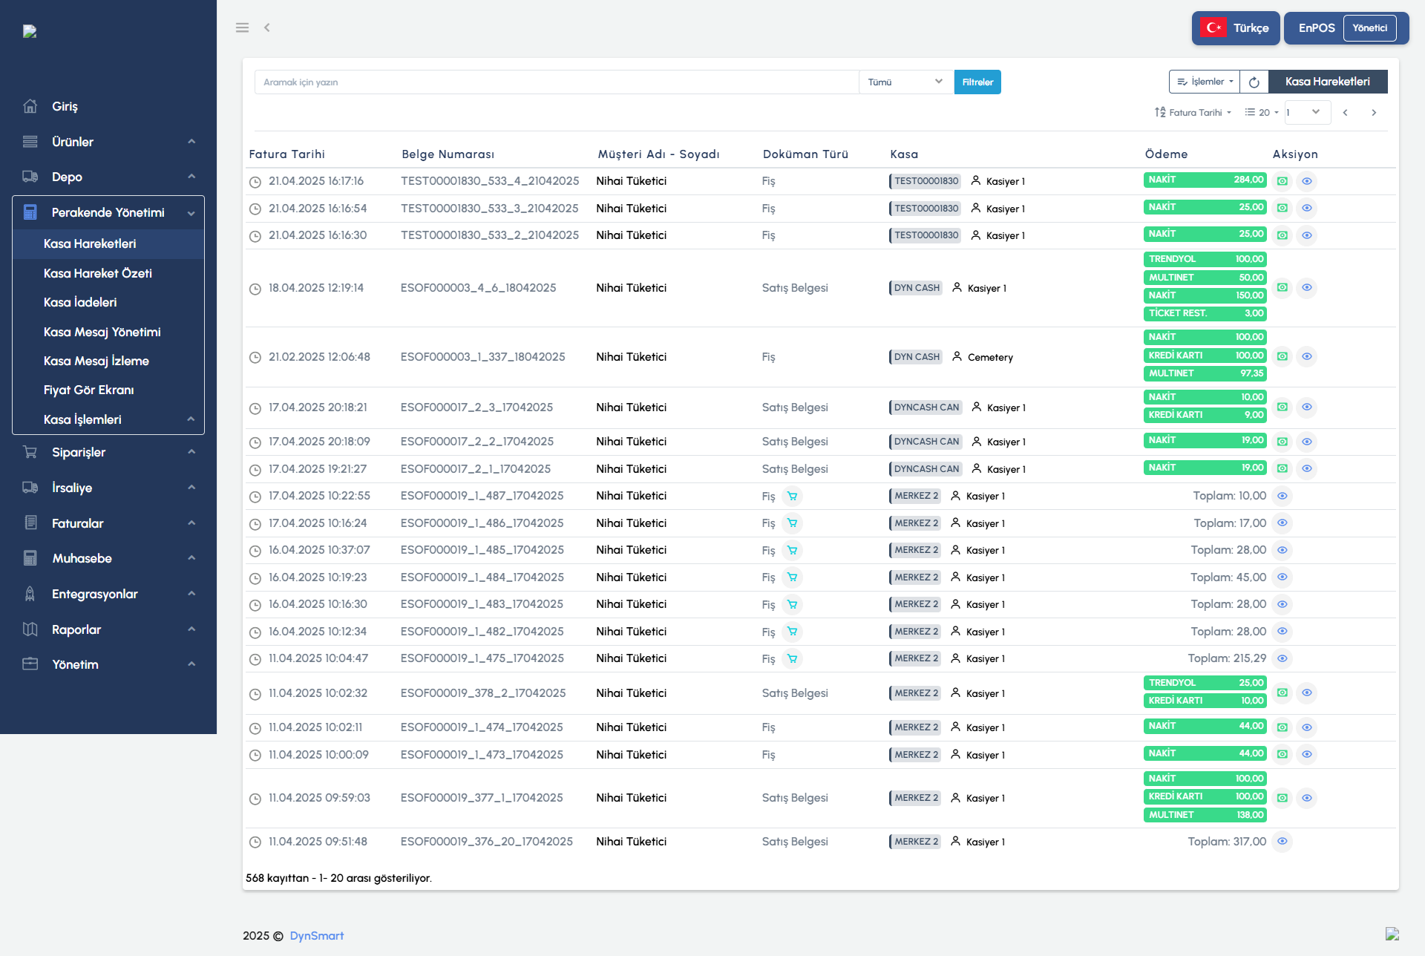Open Kasa Hareket Özeti menu item

click(x=98, y=273)
